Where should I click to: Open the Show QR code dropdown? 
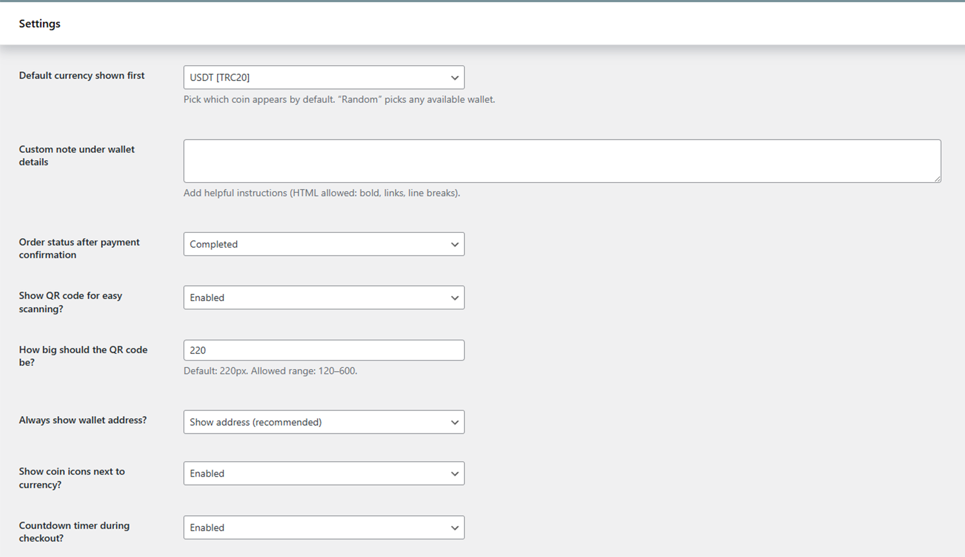pos(324,297)
